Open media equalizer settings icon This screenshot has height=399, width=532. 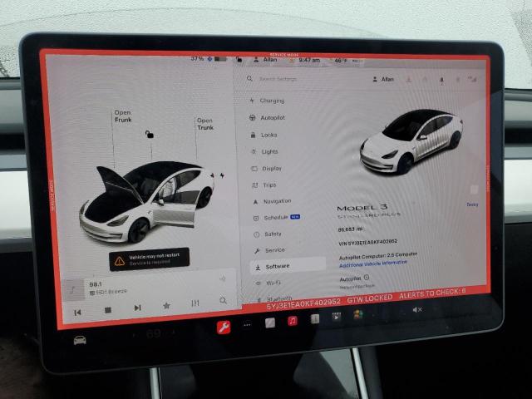195,303
